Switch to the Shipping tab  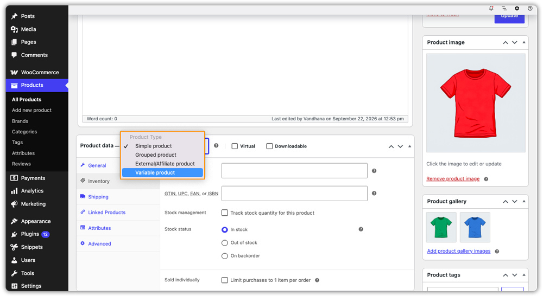(98, 197)
